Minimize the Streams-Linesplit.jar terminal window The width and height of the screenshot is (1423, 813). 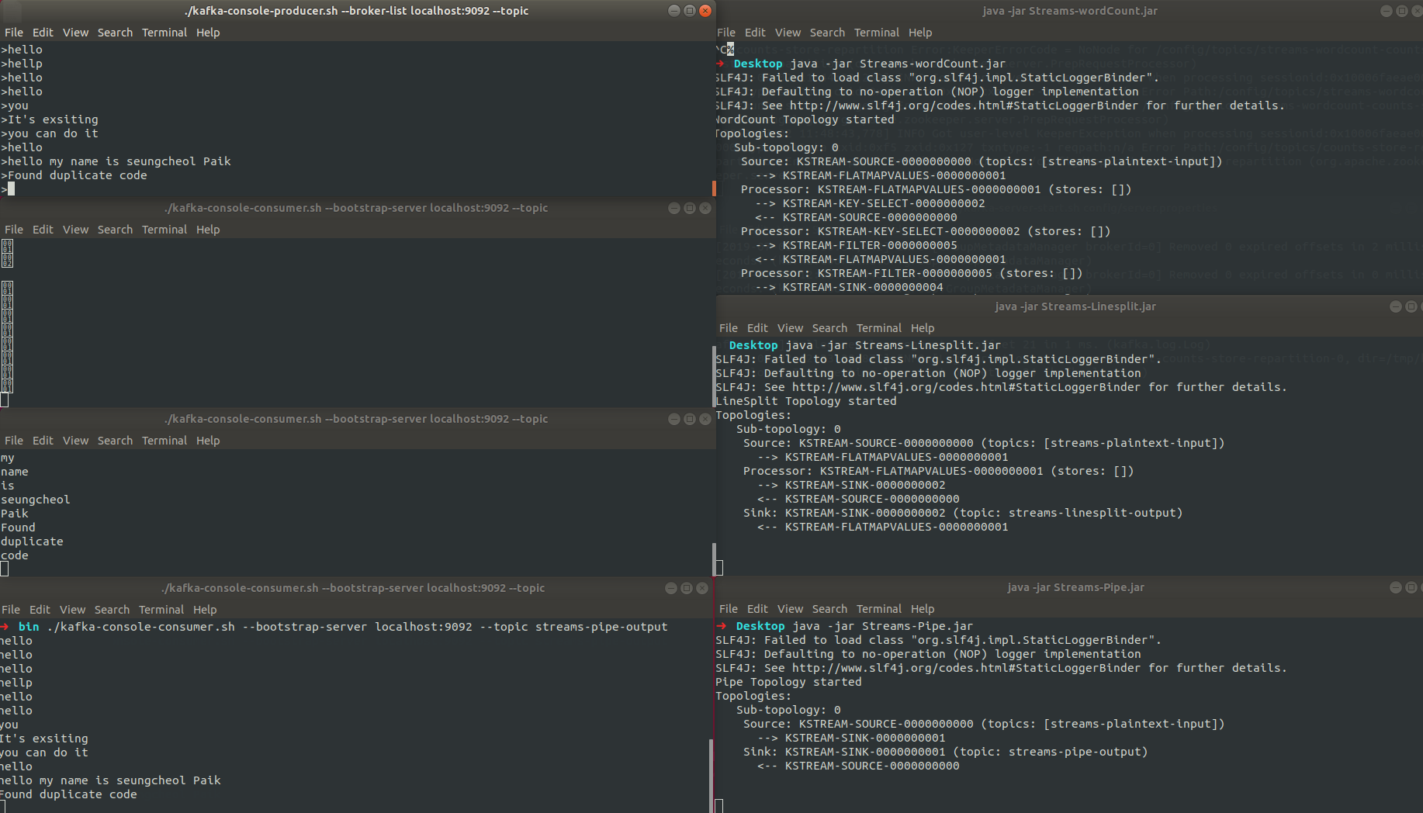[1396, 306]
